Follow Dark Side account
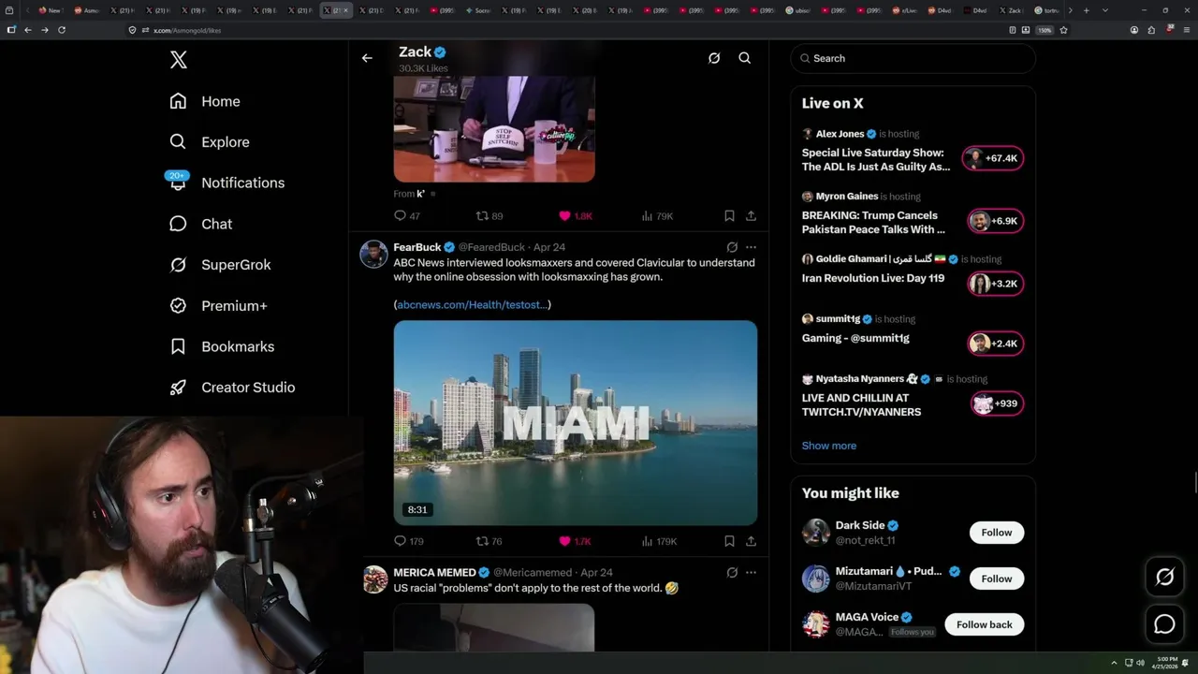Screen dimensions: 1198x674 pos(997,533)
